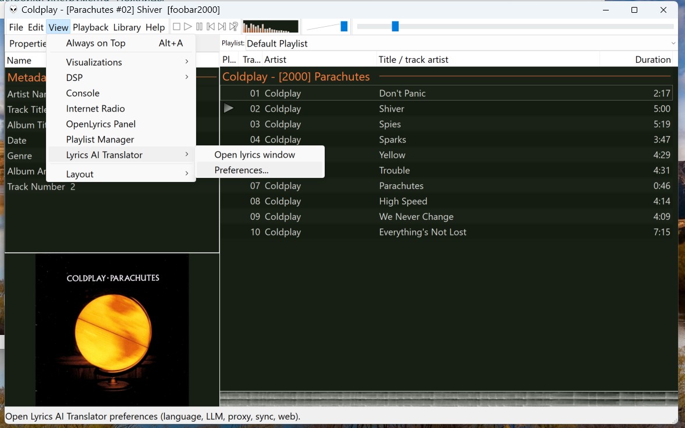
Task: Open Playlist Manager
Action: (x=121, y=140)
